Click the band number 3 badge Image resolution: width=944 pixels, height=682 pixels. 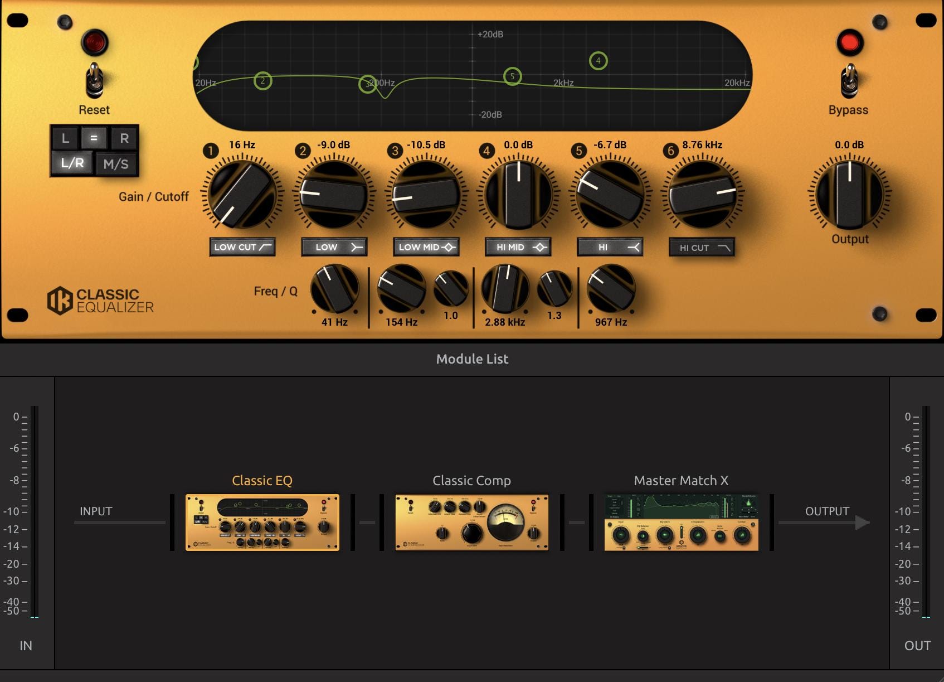pyautogui.click(x=395, y=151)
